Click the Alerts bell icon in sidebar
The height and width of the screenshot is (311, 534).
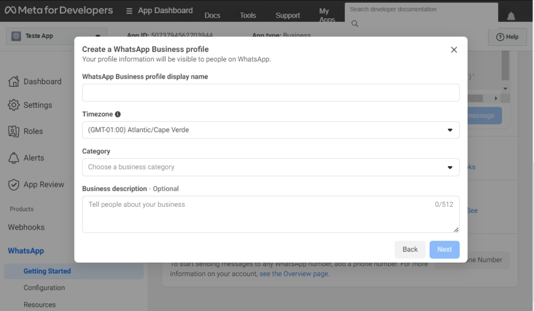point(14,158)
